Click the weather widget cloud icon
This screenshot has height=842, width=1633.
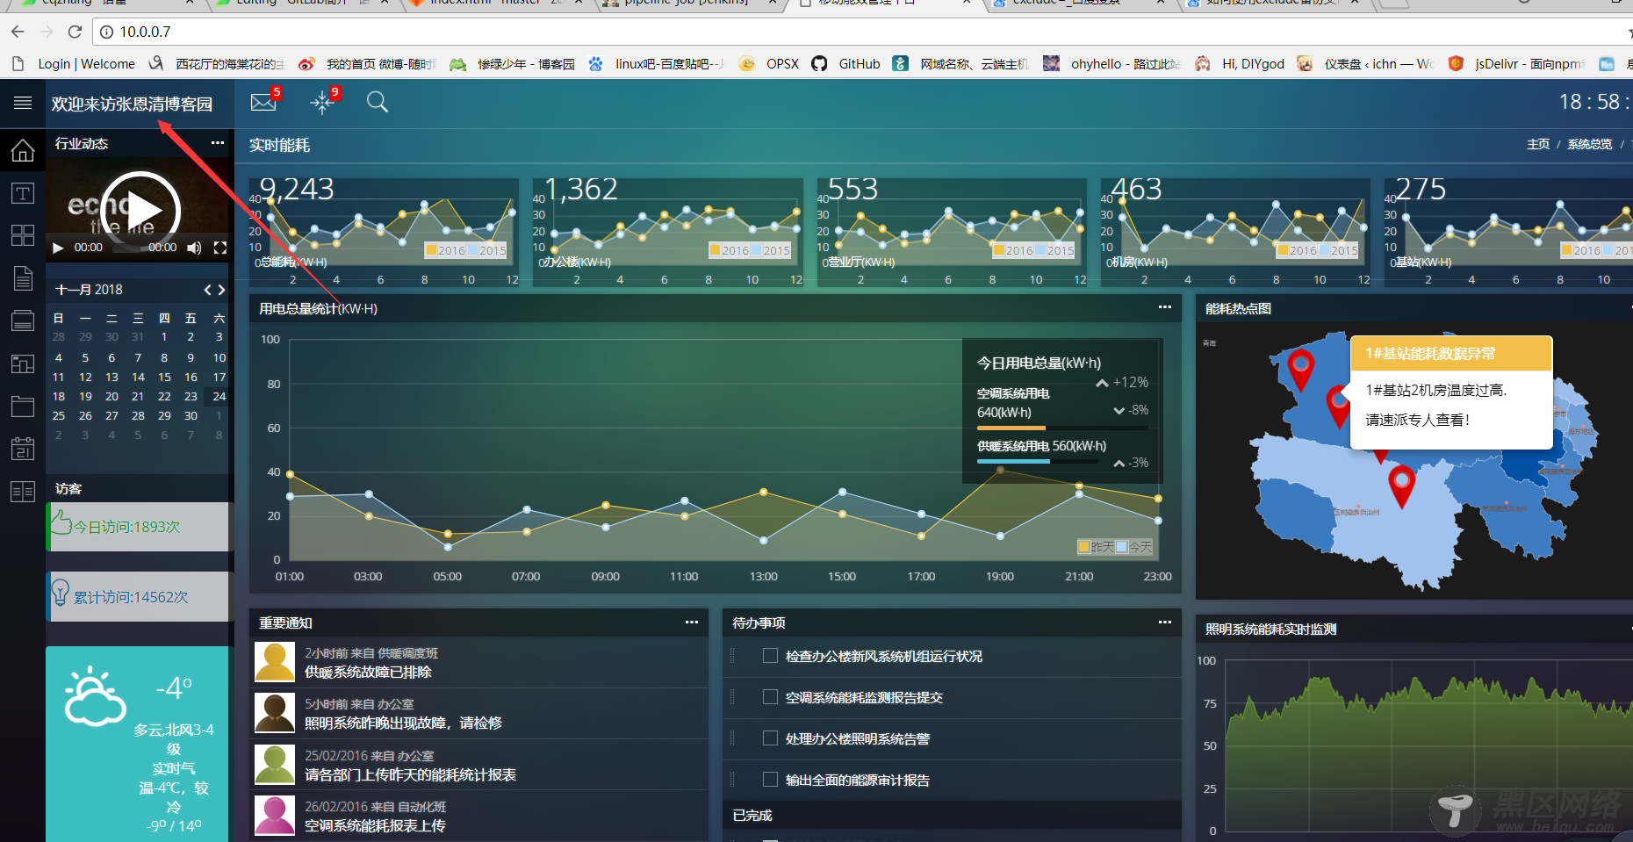point(95,698)
